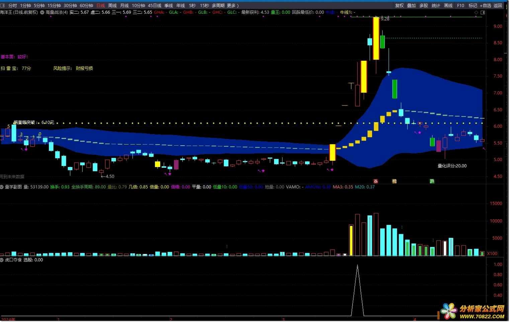Image resolution: width=510 pixels, height=322 pixels.
Task: Click the green 跌 marker below candles
Action: [x=432, y=181]
